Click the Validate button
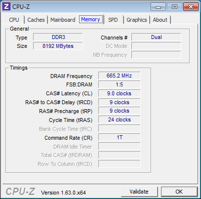 pos(139,192)
